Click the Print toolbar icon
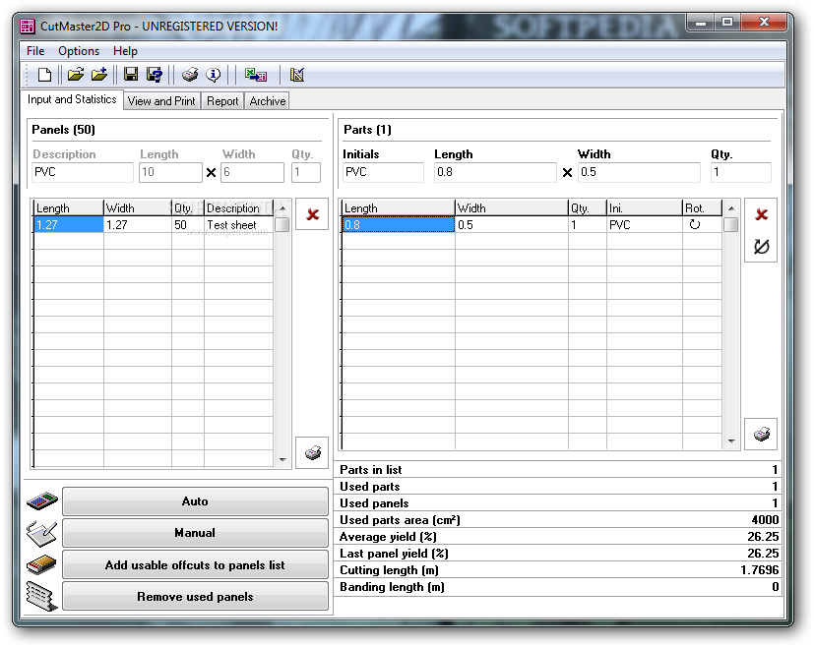Image resolution: width=814 pixels, height=647 pixels. tap(190, 75)
